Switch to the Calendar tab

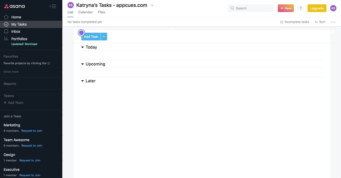[x=86, y=12]
